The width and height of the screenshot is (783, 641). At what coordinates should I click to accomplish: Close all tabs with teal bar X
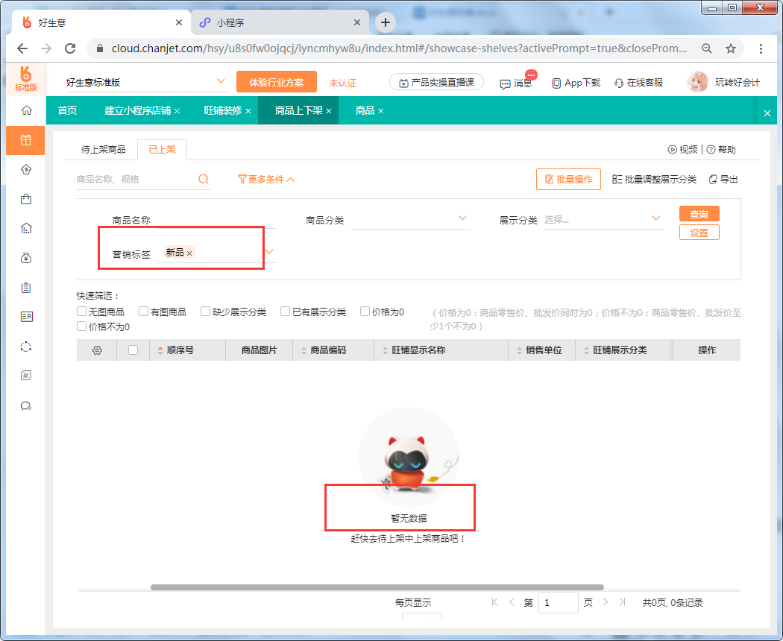pos(767,113)
